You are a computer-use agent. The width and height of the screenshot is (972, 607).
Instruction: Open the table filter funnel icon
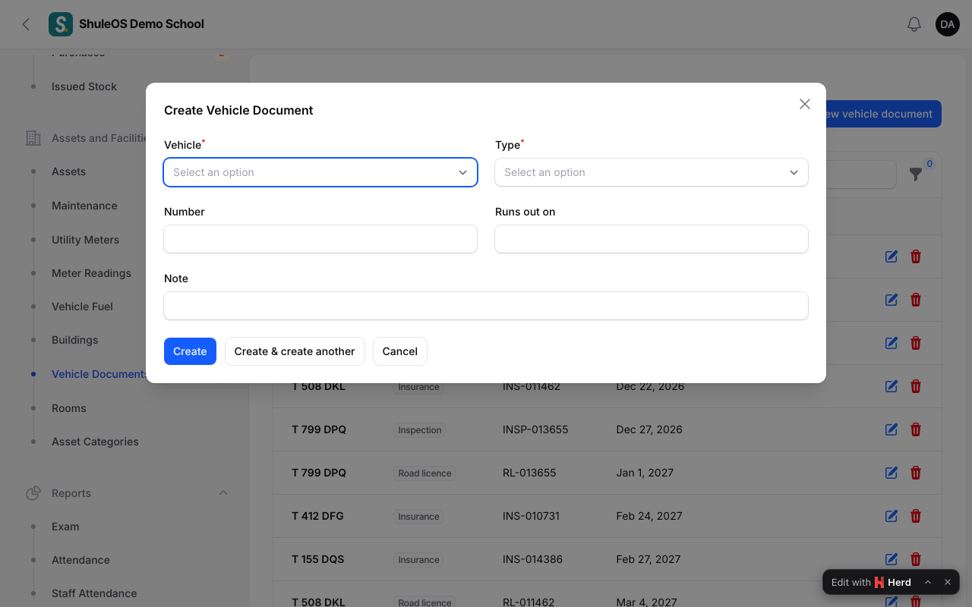click(916, 175)
